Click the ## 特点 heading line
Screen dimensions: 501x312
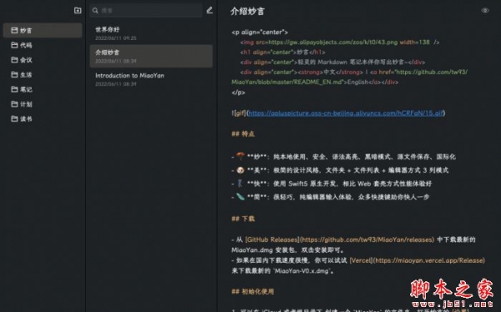(243, 133)
